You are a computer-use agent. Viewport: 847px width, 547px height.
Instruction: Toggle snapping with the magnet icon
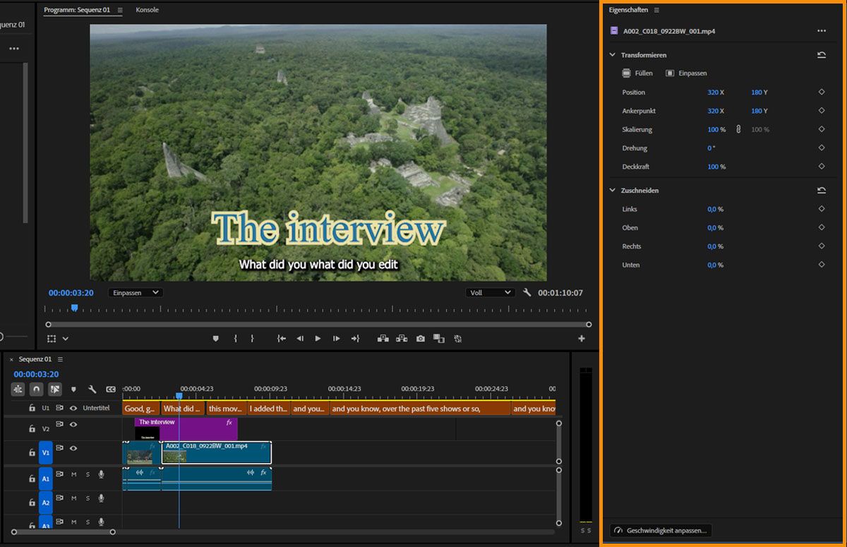(x=36, y=389)
